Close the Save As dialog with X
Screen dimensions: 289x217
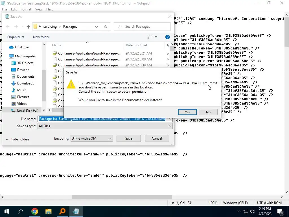pos(170,16)
